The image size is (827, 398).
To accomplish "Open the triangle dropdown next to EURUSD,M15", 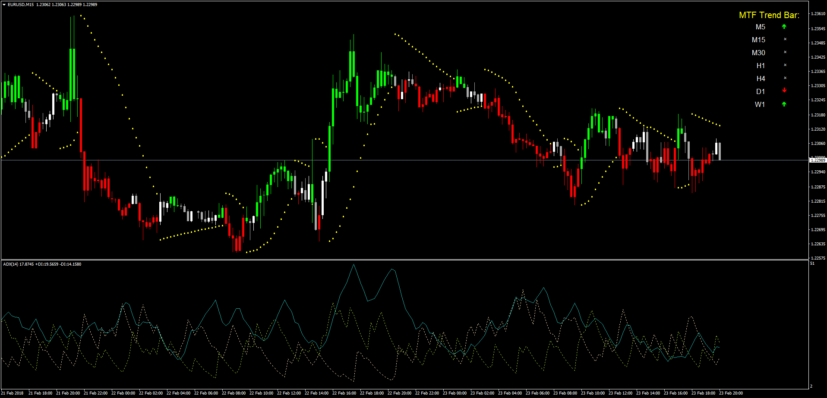I will tap(4, 5).
